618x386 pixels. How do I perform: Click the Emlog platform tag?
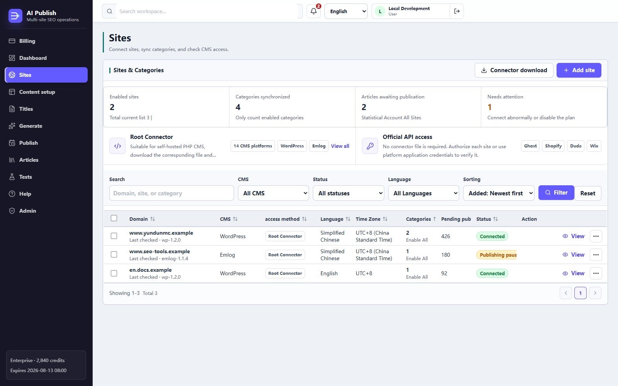(x=319, y=146)
